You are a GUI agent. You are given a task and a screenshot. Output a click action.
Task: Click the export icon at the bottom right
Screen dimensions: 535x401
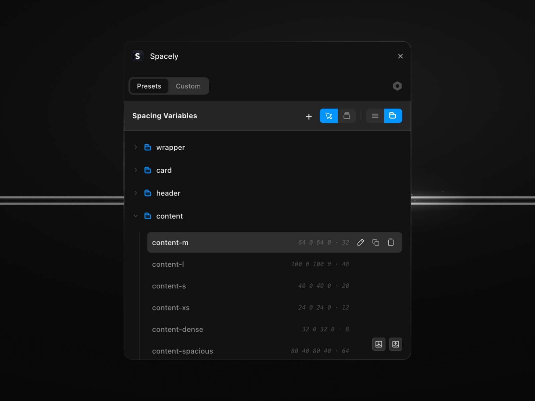(396, 344)
